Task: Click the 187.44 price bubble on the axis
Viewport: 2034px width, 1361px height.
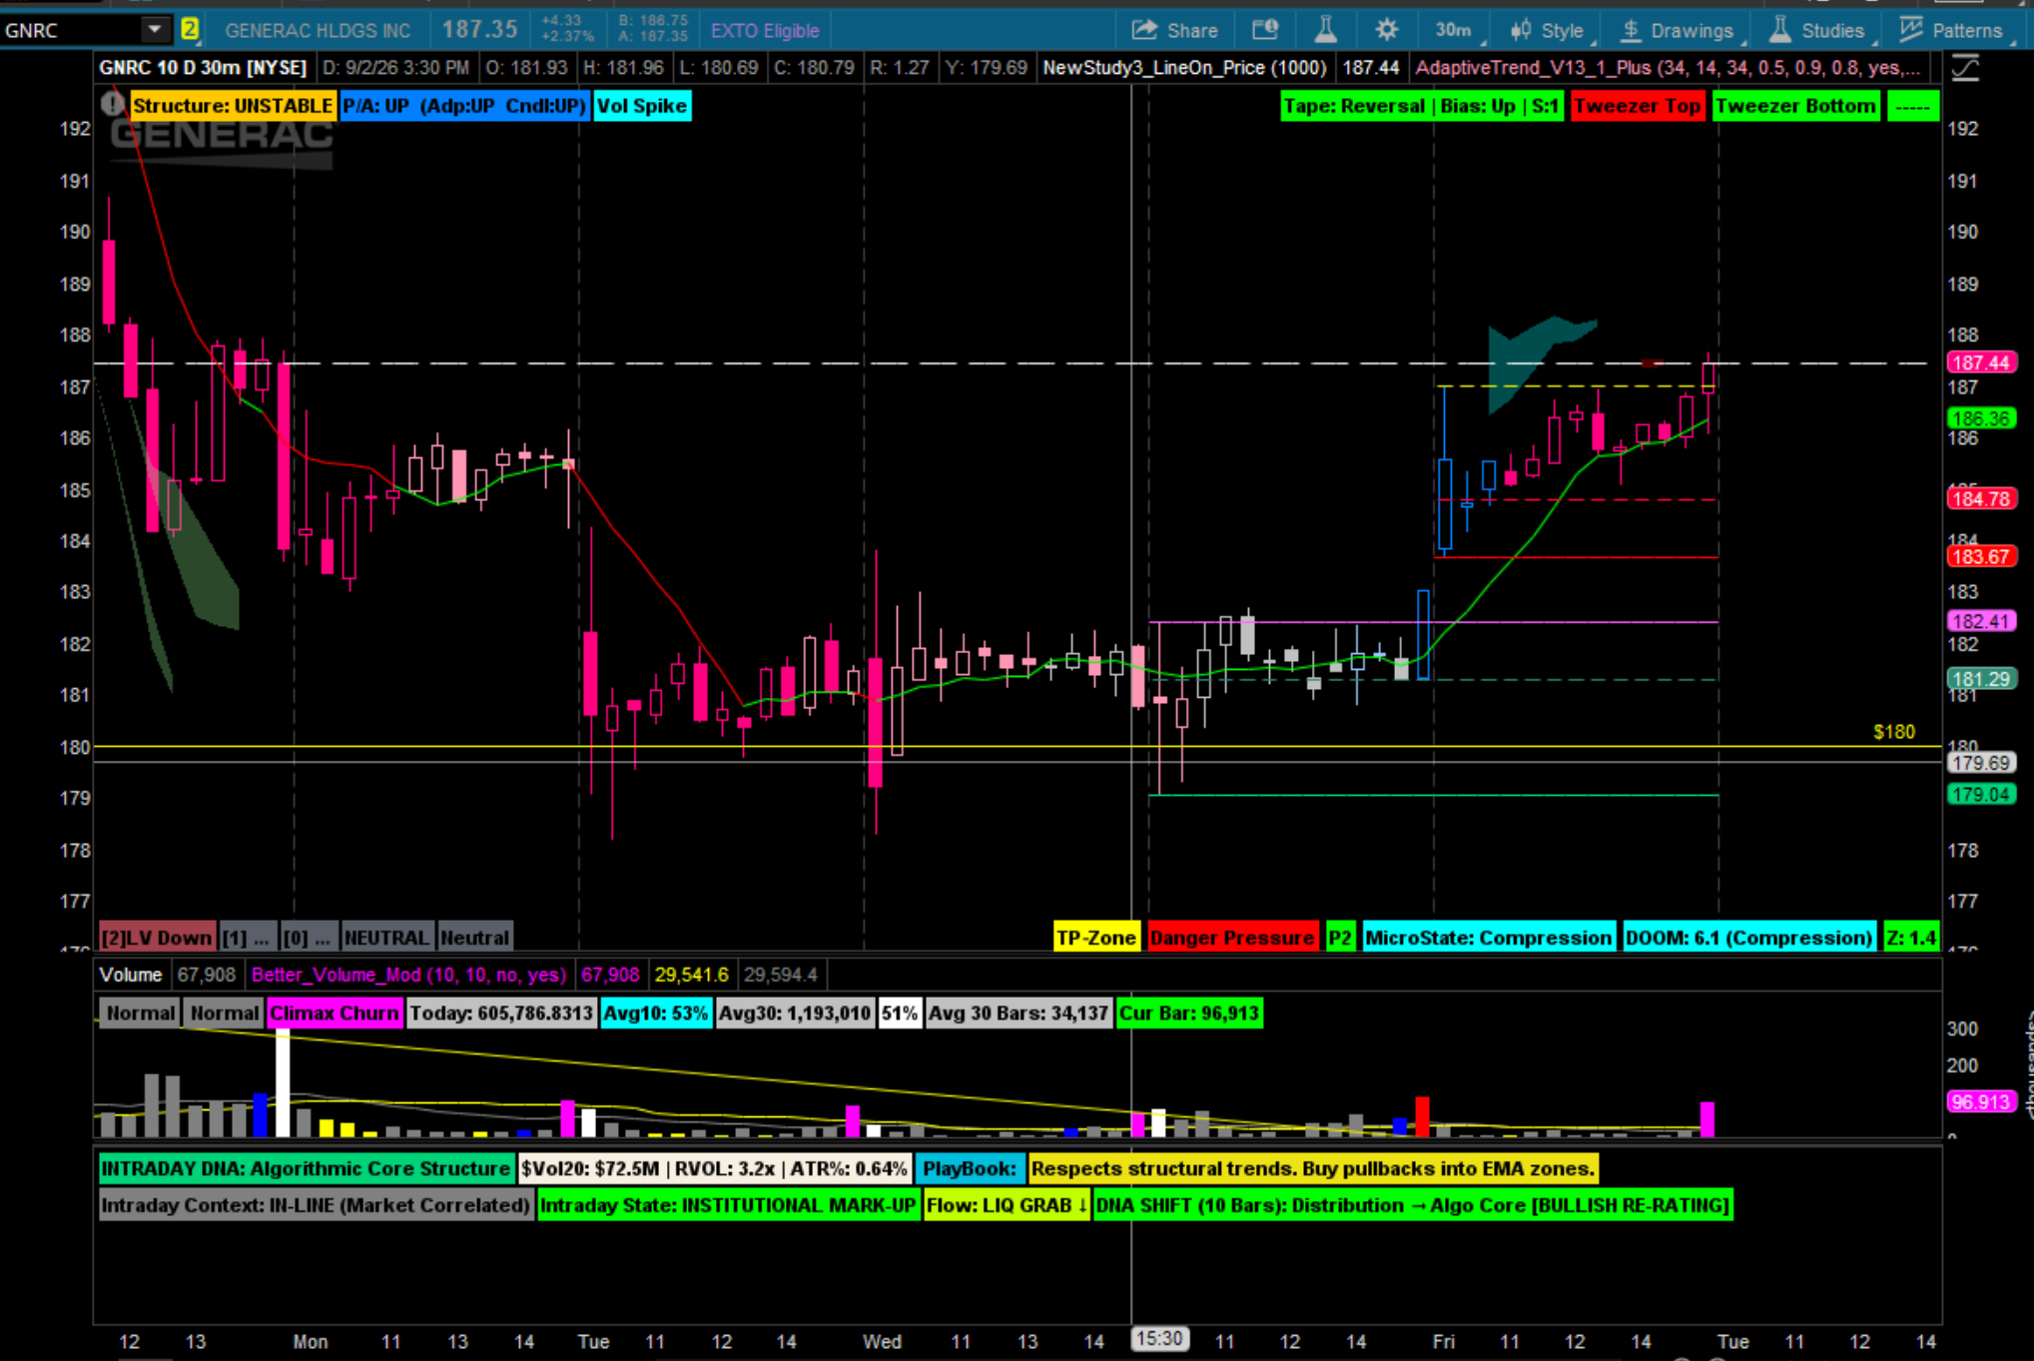Action: (1981, 362)
